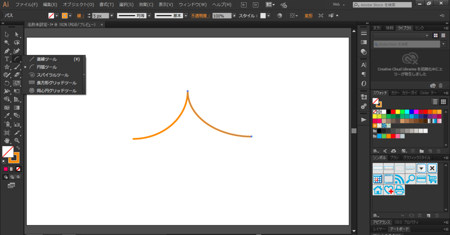
Task: Swap fill and stroke colors
Action: point(18,148)
